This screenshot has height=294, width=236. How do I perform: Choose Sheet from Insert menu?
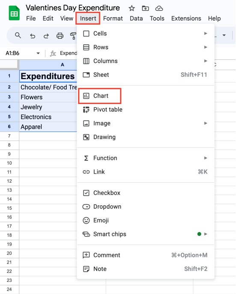pyautogui.click(x=146, y=75)
